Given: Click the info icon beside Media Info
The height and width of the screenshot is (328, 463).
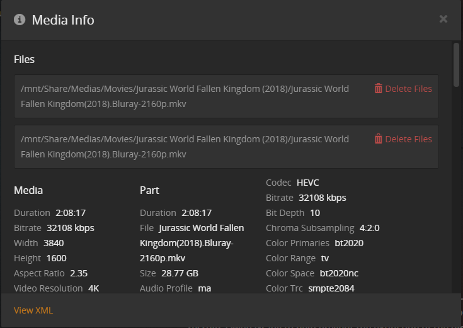Looking at the screenshot, I should (20, 20).
